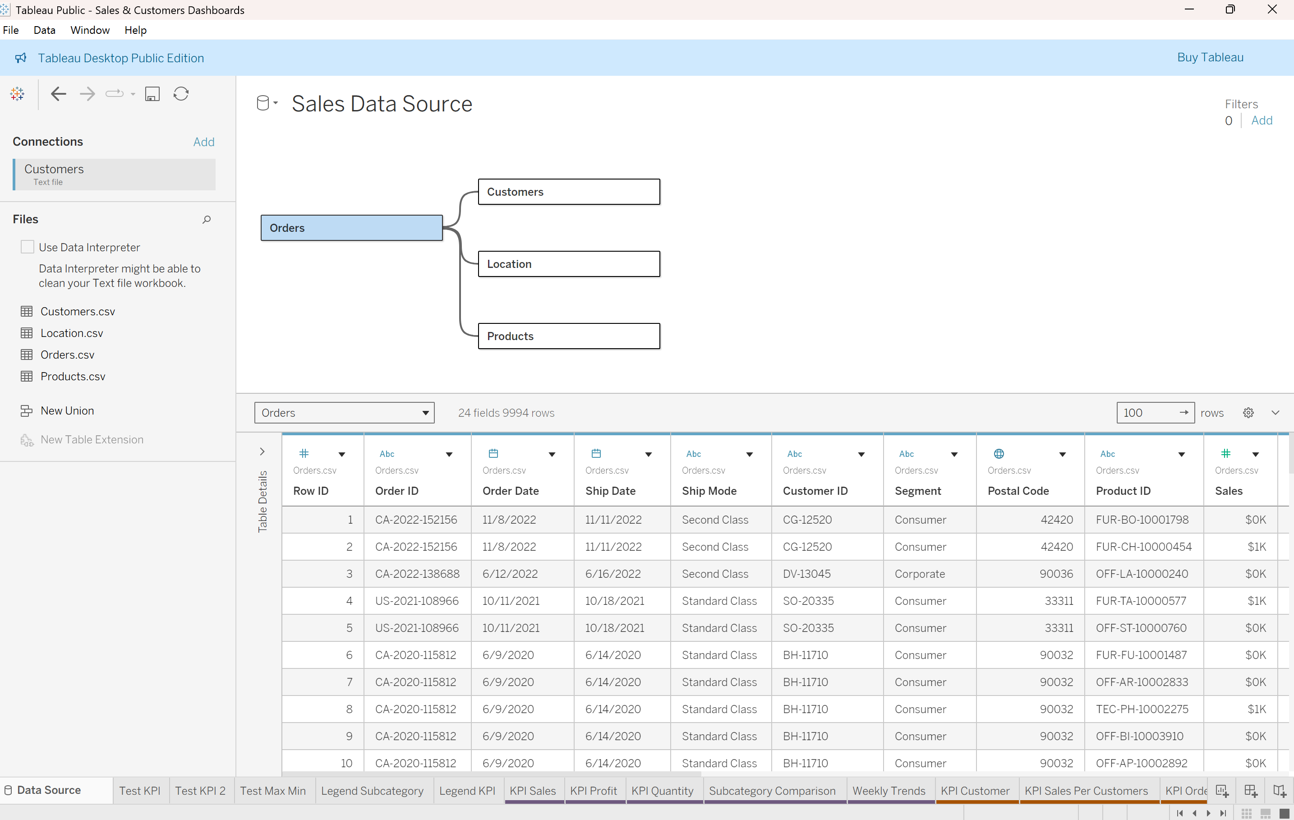Click the Orders.csv table icon
The image size is (1294, 820).
point(26,355)
